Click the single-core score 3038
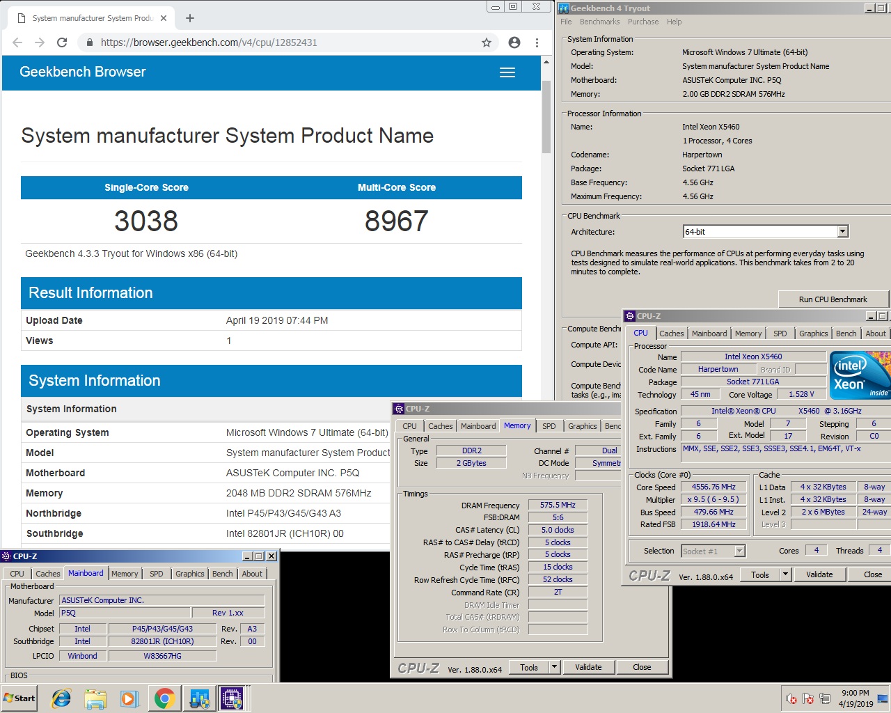 coord(146,221)
